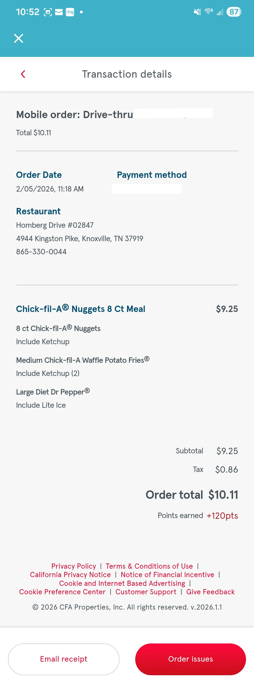This screenshot has height=691, width=254.
Task: Open the Privacy Policy link
Action: pyautogui.click(x=74, y=566)
